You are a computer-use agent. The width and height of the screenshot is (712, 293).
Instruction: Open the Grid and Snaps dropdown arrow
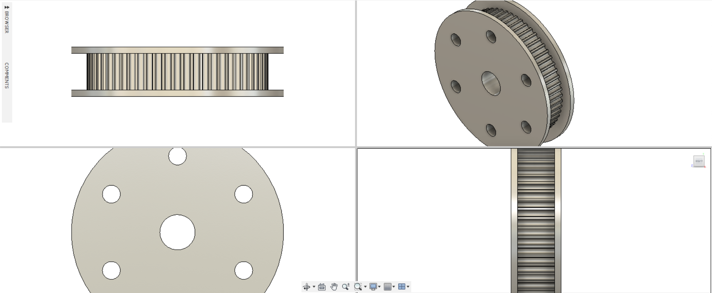pos(394,287)
